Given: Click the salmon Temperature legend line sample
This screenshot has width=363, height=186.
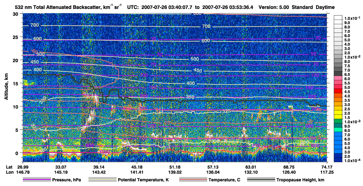Looking at the screenshot, I should click(x=193, y=180).
